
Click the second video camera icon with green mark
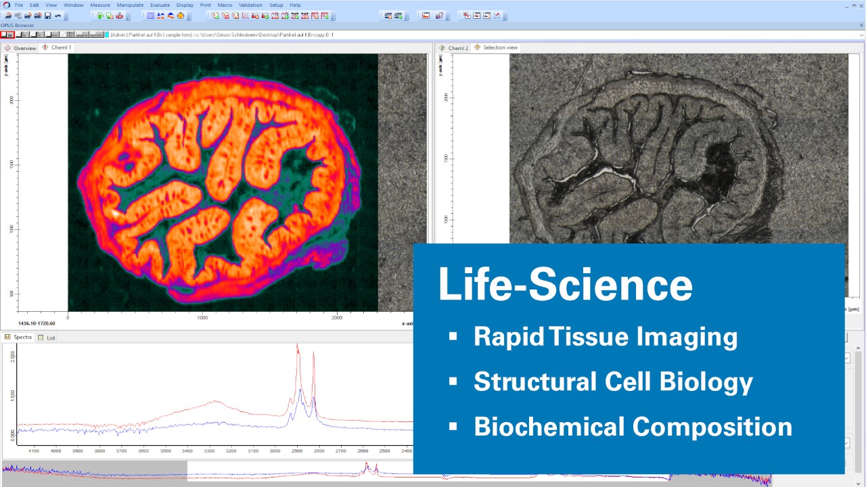398,16
